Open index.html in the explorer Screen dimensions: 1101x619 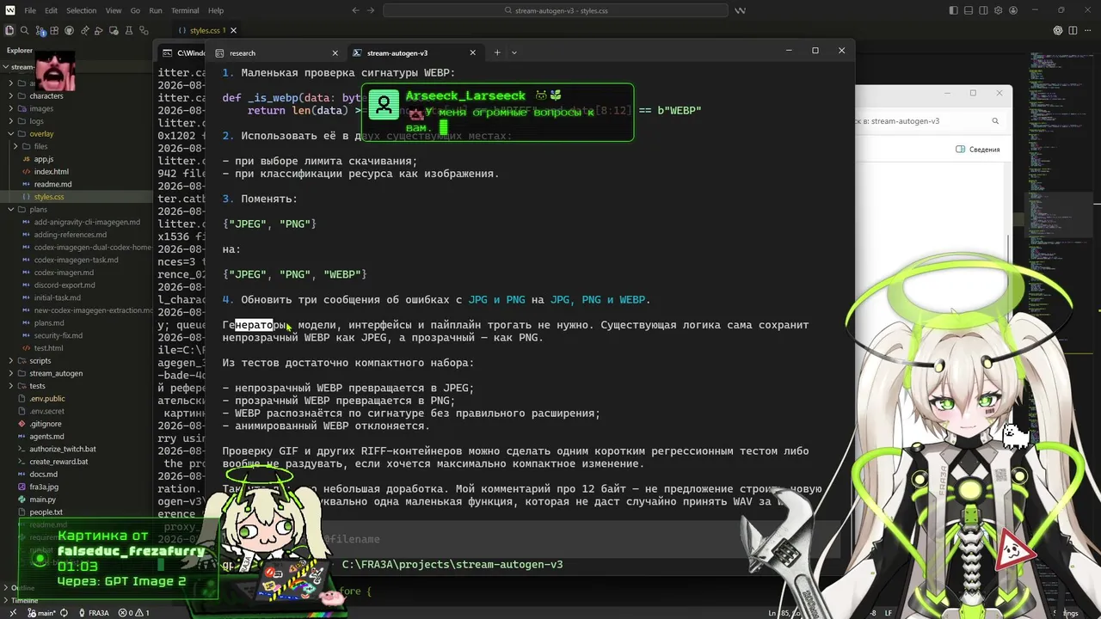pyautogui.click(x=51, y=172)
